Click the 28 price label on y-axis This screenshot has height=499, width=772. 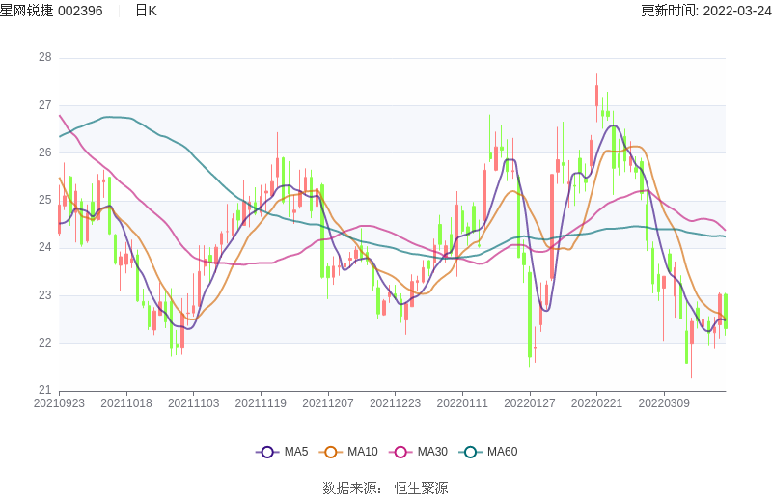tap(44, 57)
